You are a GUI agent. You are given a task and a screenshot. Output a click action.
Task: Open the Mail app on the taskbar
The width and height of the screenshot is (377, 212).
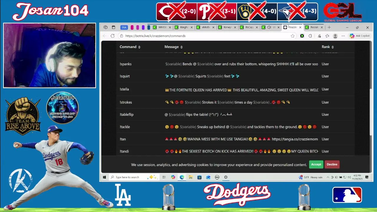point(208,177)
